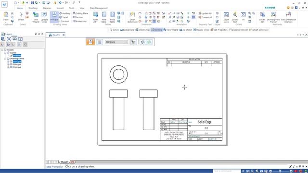Launch the View Wizard from ribbon
The height and width of the screenshot is (173, 308).
(36, 17)
